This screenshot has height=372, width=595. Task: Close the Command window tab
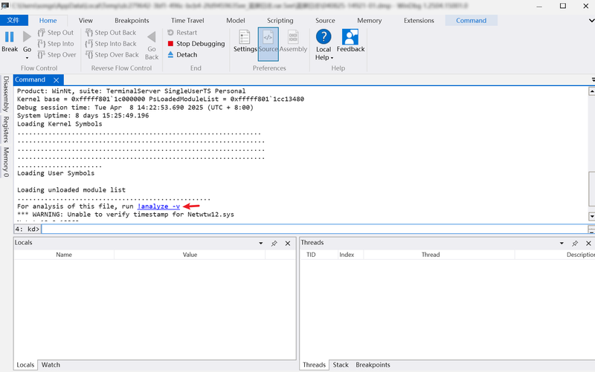(x=57, y=80)
